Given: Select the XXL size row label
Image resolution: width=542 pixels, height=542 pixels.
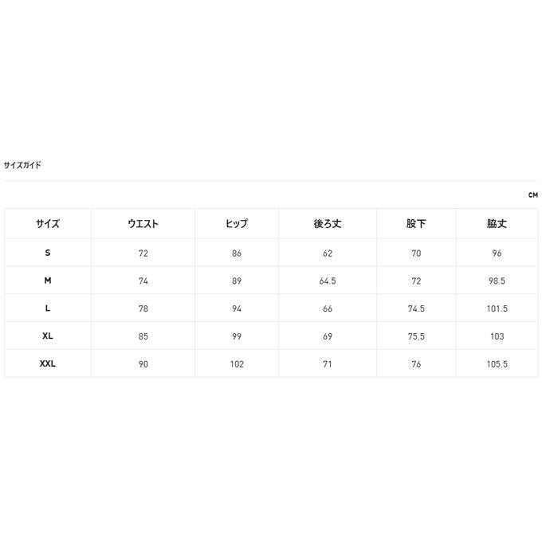Looking at the screenshot, I should [x=48, y=363].
